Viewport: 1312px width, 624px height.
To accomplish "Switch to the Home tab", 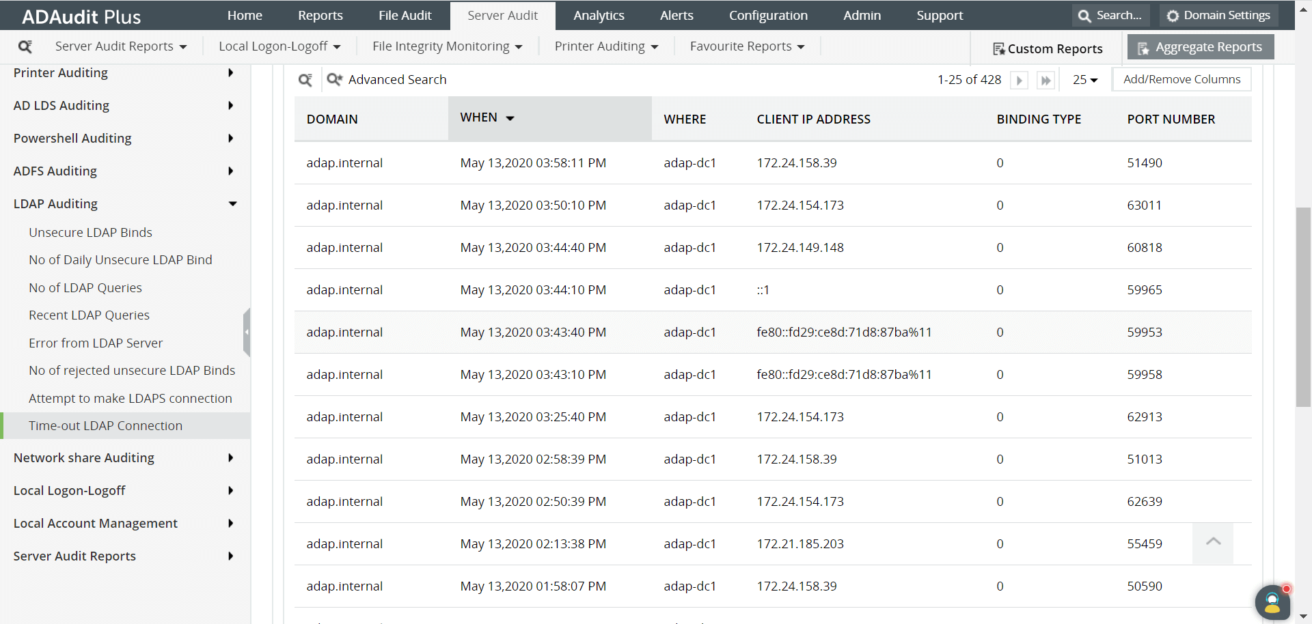I will (245, 15).
